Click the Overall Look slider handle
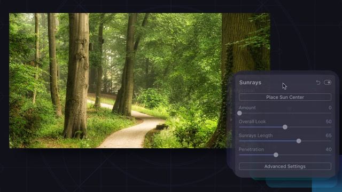Viewport: 342px width, 192px height. (285, 127)
